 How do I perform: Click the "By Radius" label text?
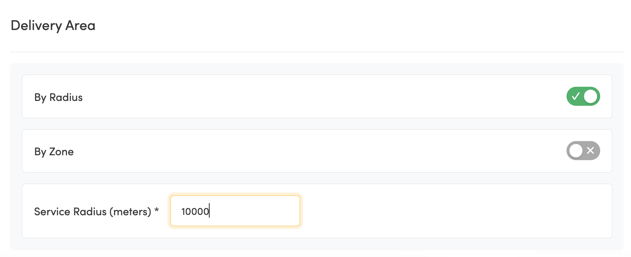(58, 98)
